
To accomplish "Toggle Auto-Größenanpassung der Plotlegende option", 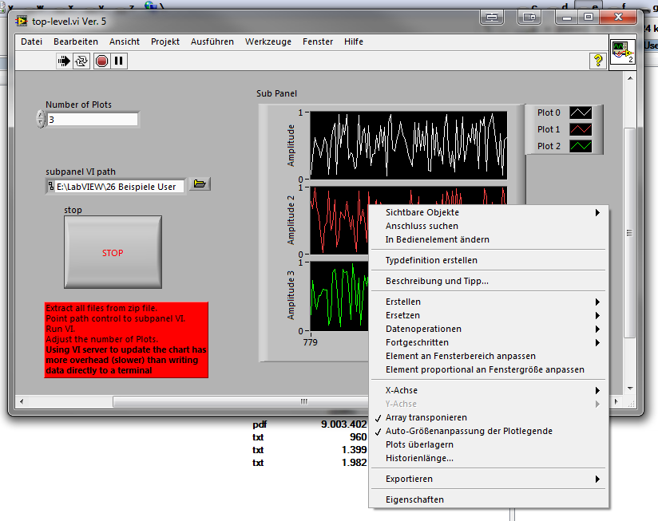I will point(468,431).
